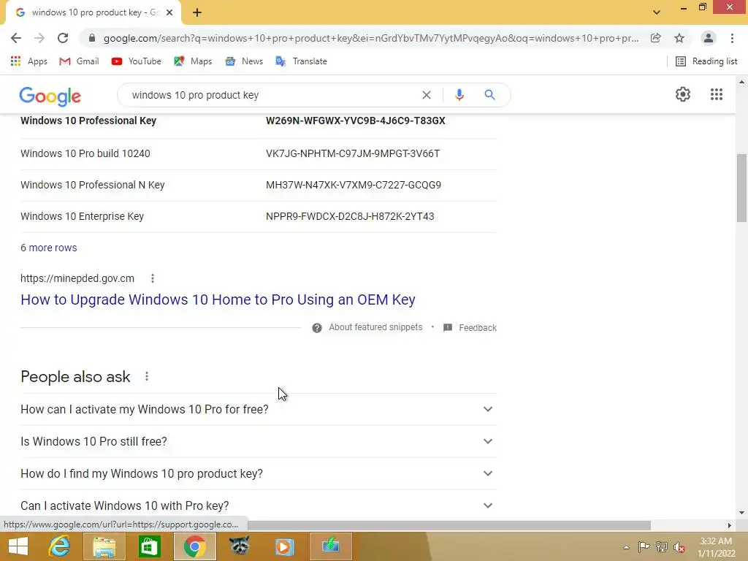Viewport: 748px width, 561px height.
Task: Click NPPR9-FWDCX-D2C8J-H872K-2YT43 key
Action: pyautogui.click(x=350, y=216)
